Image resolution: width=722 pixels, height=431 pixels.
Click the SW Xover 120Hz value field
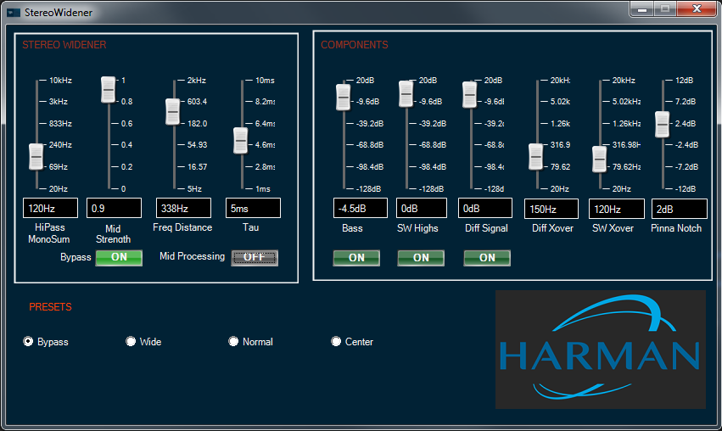coord(617,209)
